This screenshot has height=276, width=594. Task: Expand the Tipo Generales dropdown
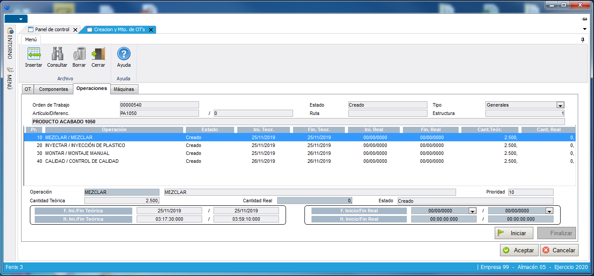tap(560, 105)
